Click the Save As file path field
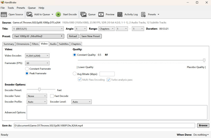 (x=104, y=126)
